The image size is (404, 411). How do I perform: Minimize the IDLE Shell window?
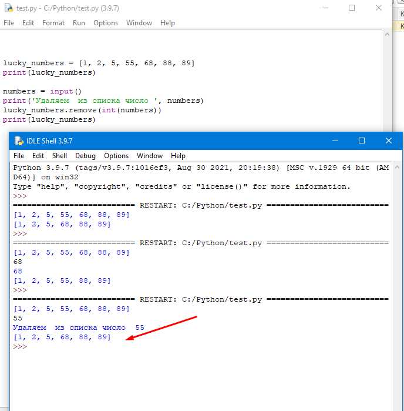point(335,141)
